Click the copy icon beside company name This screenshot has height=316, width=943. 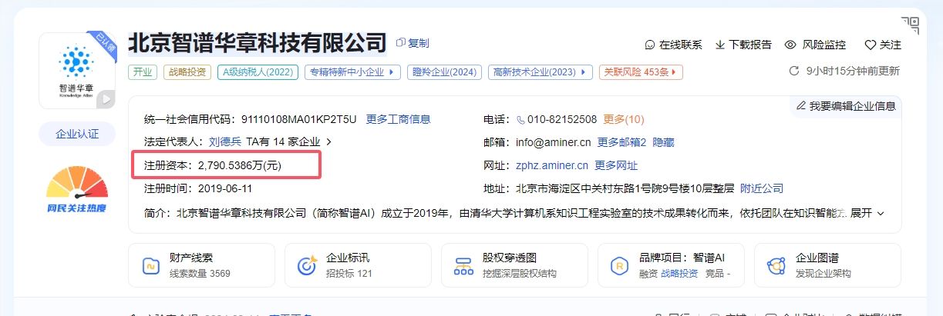coord(400,43)
